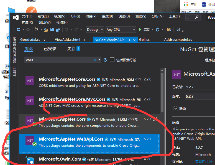Viewport: 215px width, 165px height.
Task: Click the cors search input field
Action: tap(59, 60)
